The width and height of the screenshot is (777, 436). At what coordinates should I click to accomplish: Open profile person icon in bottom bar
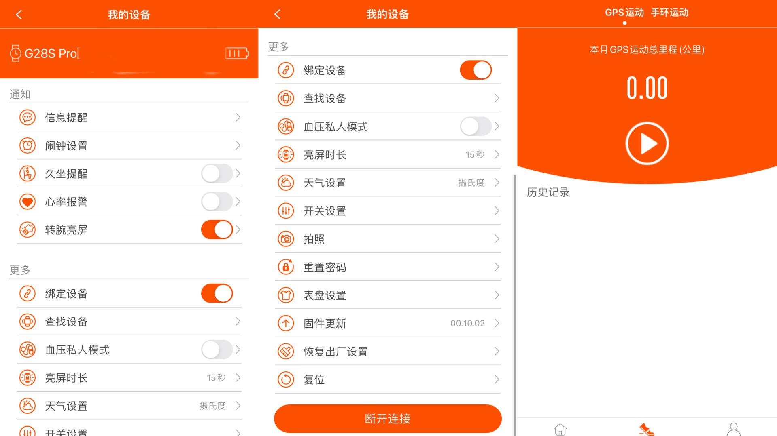click(x=733, y=429)
